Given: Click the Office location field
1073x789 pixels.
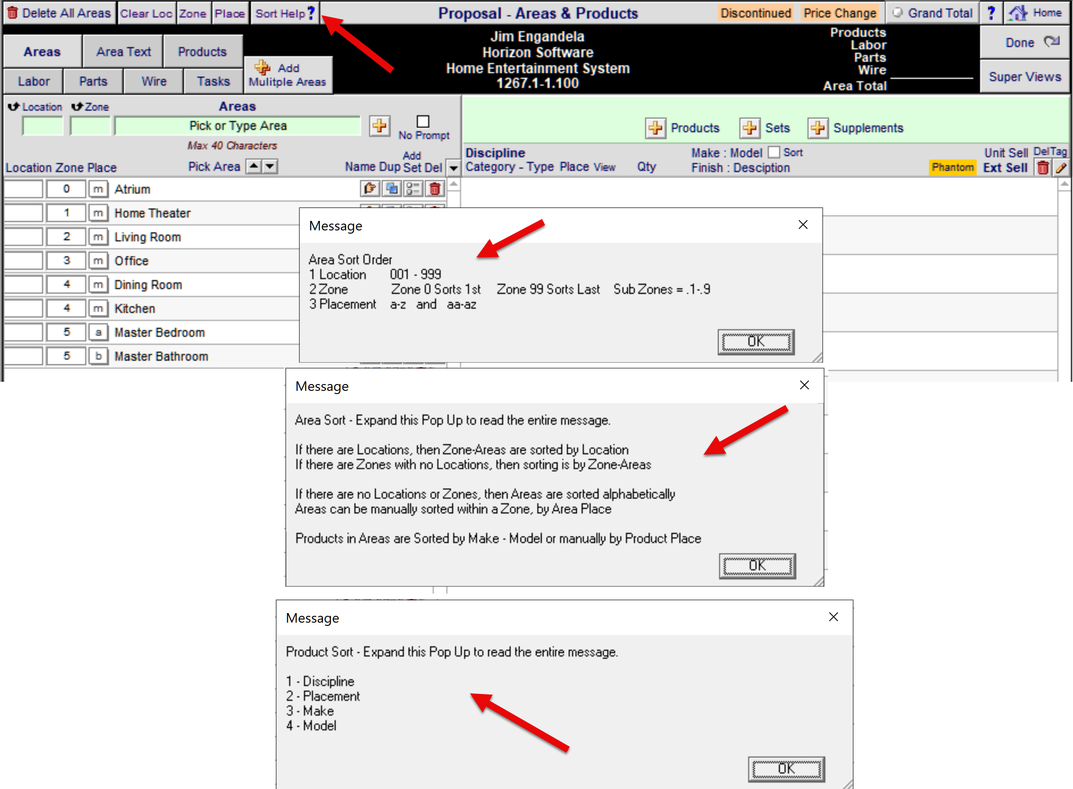Looking at the screenshot, I should point(23,260).
